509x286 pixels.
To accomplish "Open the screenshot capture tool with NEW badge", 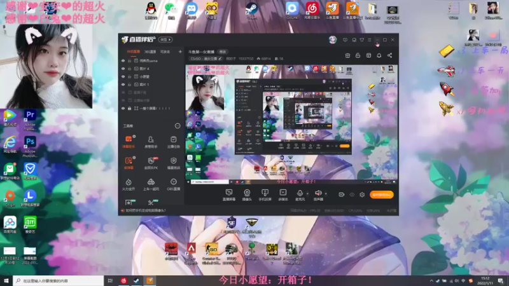I will [x=129, y=202].
